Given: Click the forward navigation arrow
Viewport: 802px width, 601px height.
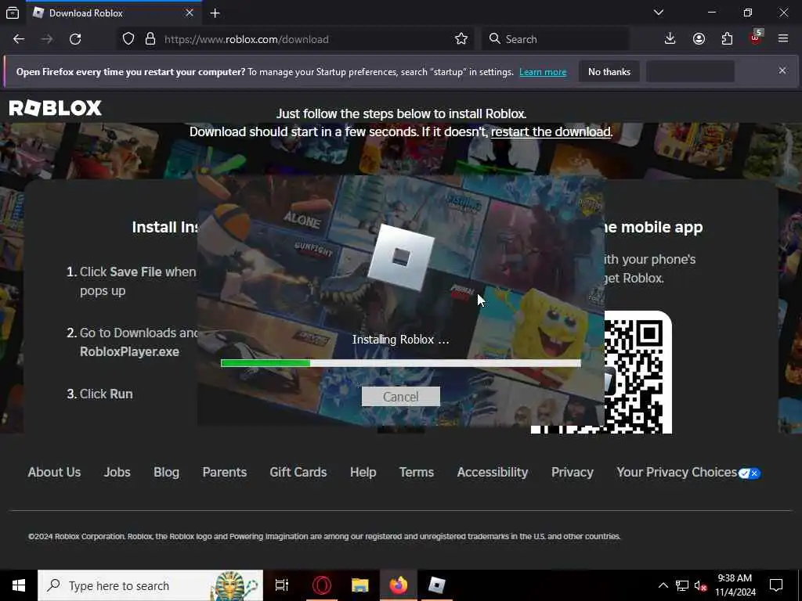Looking at the screenshot, I should (x=46, y=39).
